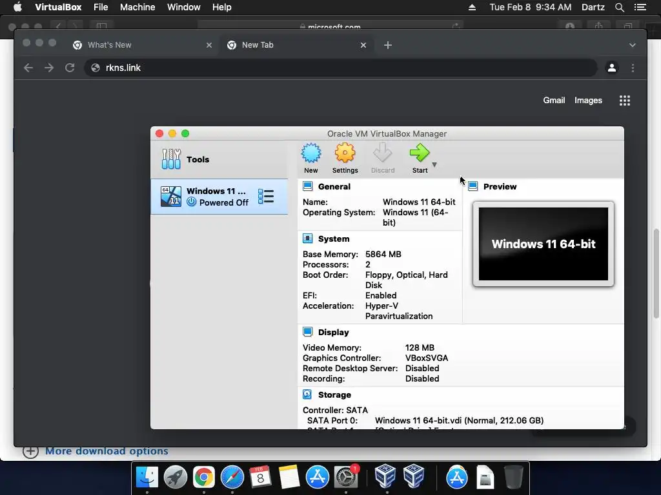Click the Discard toolbar icon
The width and height of the screenshot is (661, 495).
pos(382,153)
